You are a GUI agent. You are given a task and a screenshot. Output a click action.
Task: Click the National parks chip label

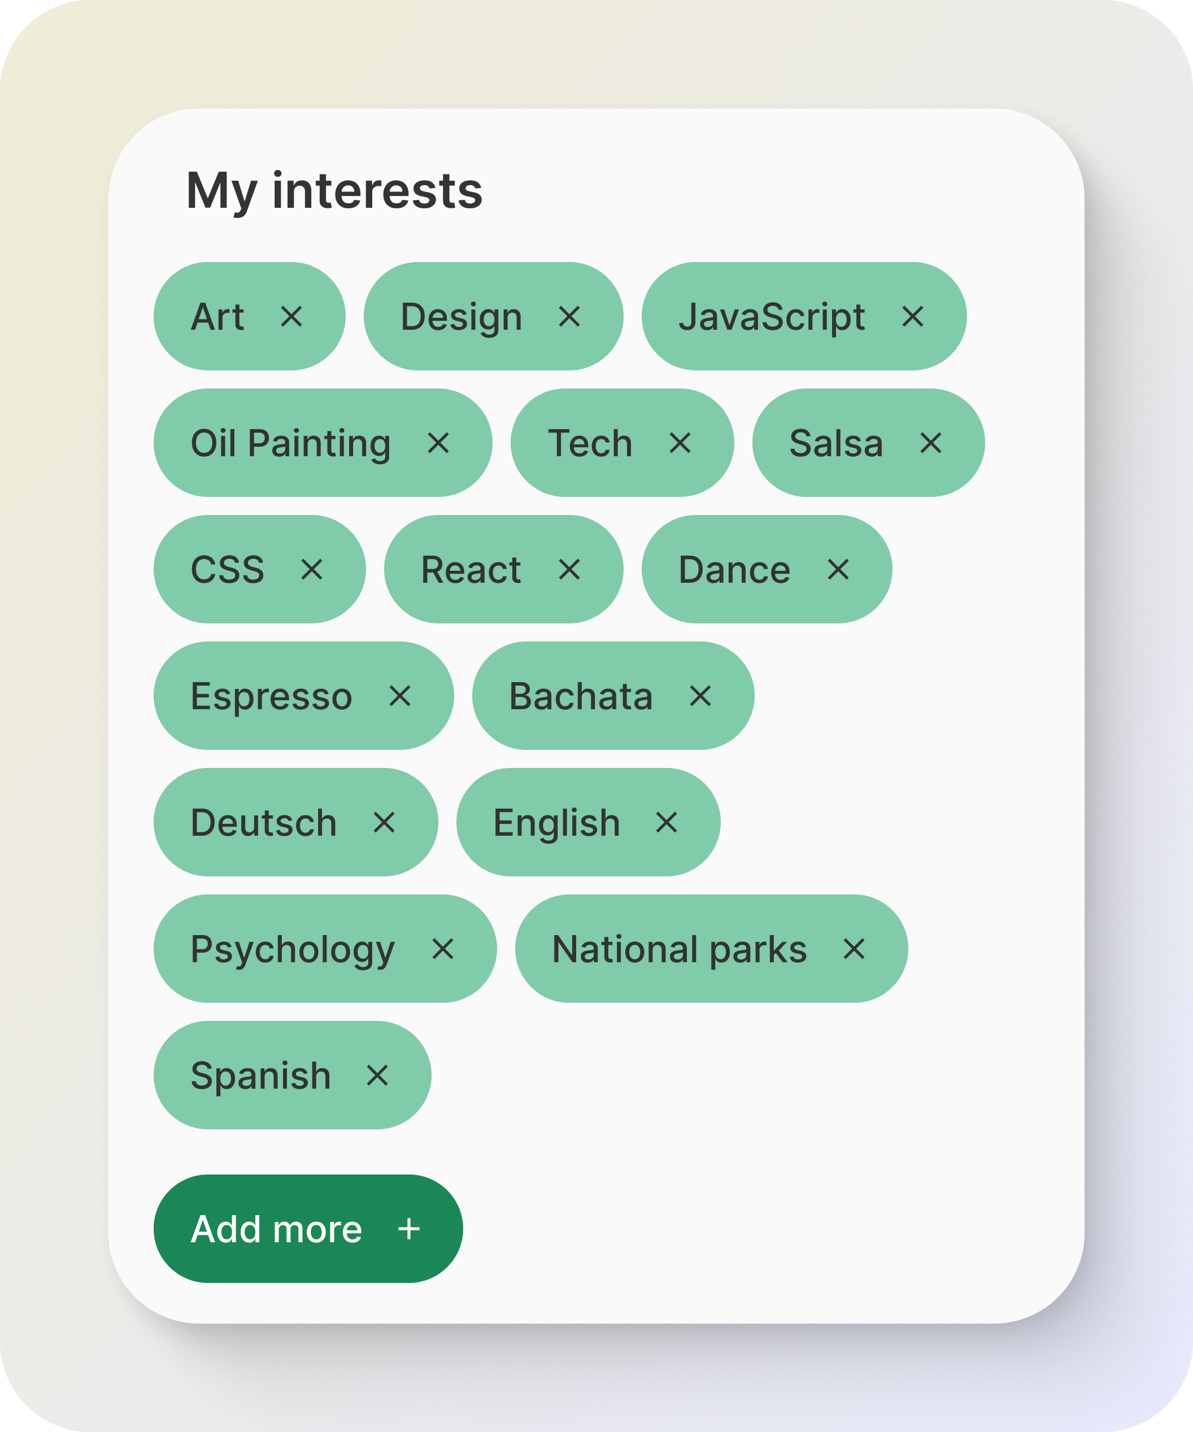click(x=679, y=949)
